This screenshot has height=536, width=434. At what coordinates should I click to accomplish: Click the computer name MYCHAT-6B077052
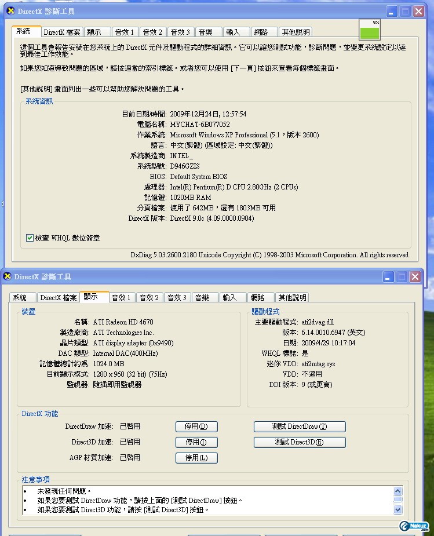200,125
